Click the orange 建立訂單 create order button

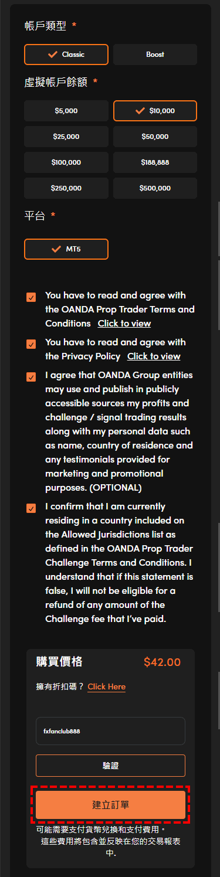(x=110, y=805)
